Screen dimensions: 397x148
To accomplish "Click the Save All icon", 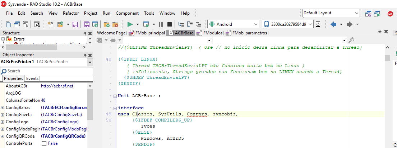I will [x=87, y=24].
